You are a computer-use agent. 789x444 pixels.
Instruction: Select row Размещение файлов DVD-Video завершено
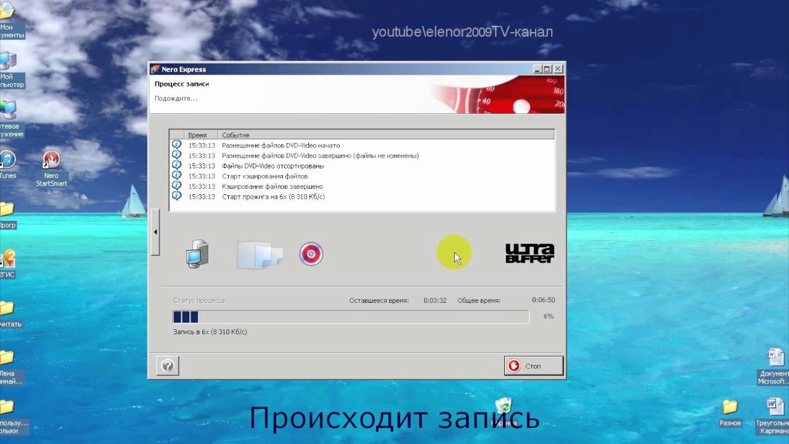(362, 156)
